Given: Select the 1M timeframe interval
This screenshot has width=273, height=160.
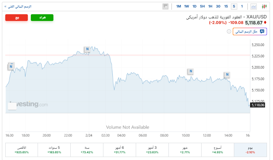Looking at the screenshot, I should pyautogui.click(x=179, y=6).
